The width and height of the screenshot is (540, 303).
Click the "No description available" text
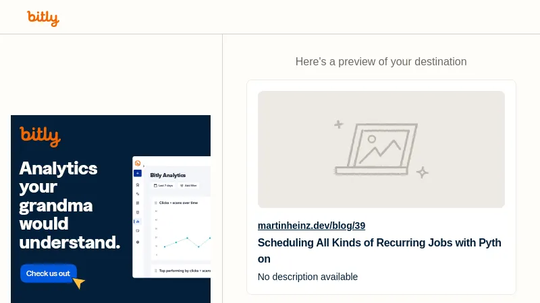pos(308,277)
